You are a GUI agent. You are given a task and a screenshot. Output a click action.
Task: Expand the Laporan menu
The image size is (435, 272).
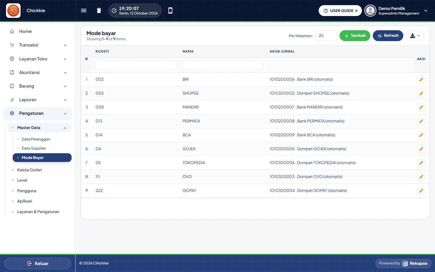[x=38, y=100]
